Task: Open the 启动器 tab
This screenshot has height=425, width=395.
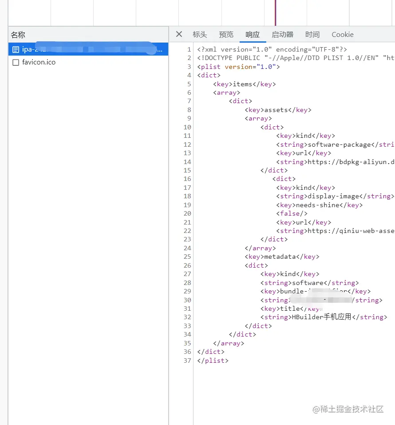Action: pos(282,34)
